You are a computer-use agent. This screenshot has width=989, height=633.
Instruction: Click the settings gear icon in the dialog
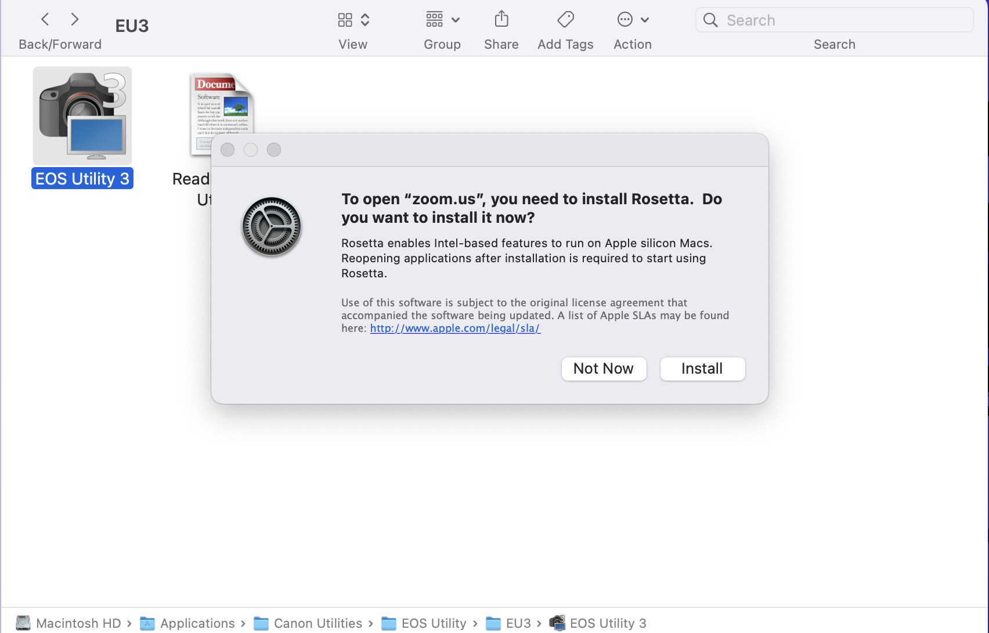pyautogui.click(x=271, y=226)
